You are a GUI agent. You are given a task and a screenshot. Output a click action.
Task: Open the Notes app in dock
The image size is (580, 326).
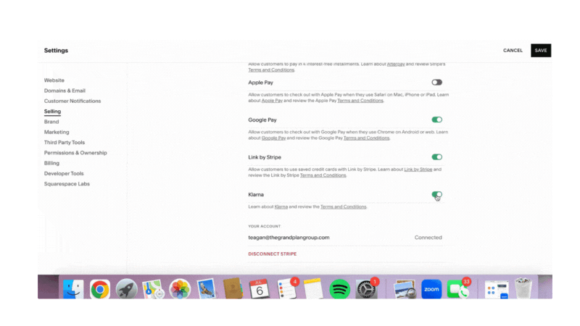pos(313,289)
